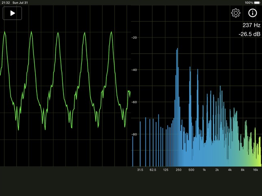Tap the 500 frequency axis label
This screenshot has height=196, width=262.
pyautogui.click(x=192, y=170)
